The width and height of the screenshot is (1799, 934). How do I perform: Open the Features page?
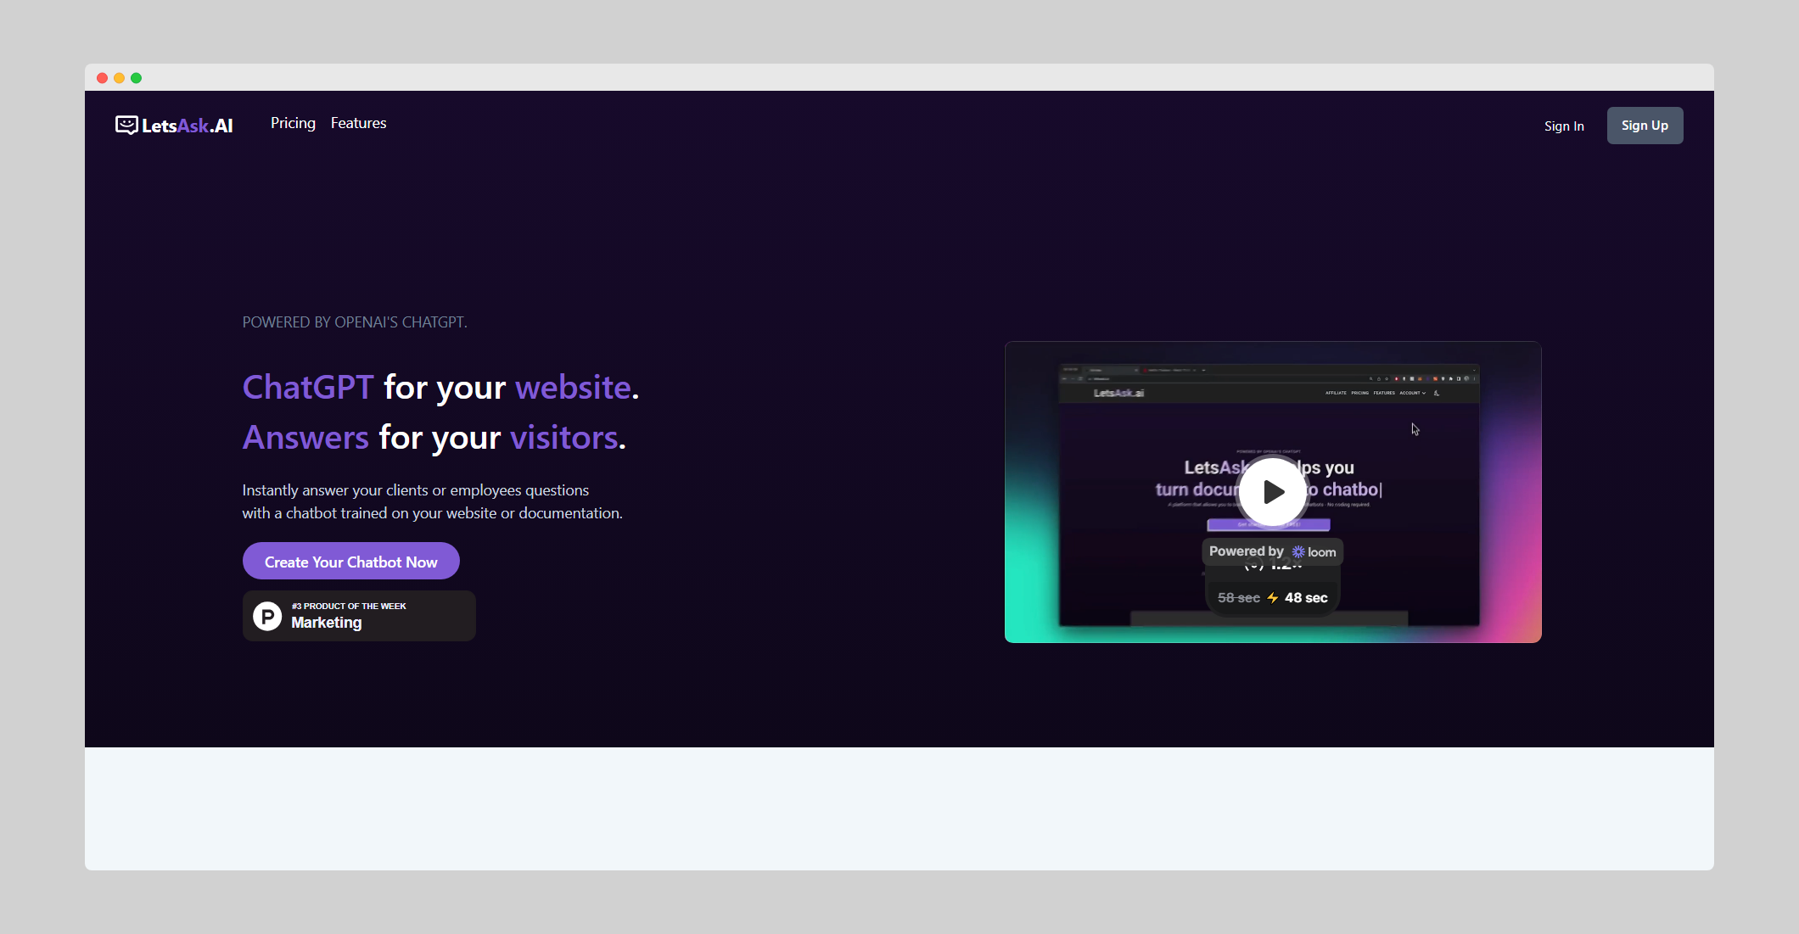[358, 123]
